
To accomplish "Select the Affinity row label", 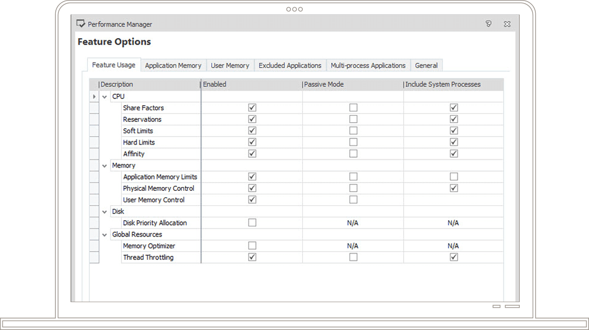I will [134, 154].
